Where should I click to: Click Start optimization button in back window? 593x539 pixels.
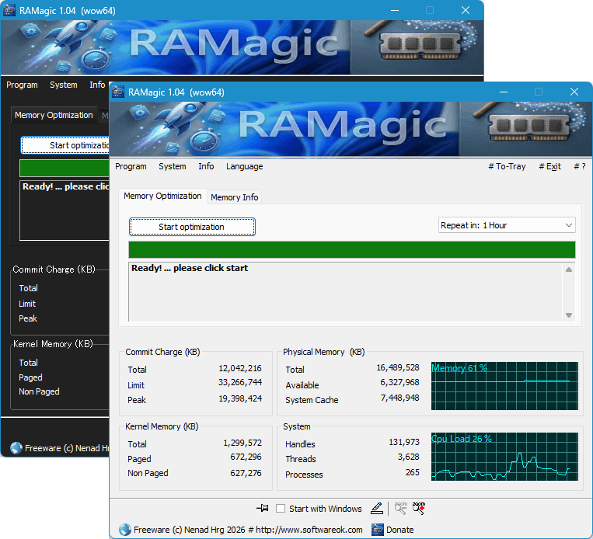(65, 145)
